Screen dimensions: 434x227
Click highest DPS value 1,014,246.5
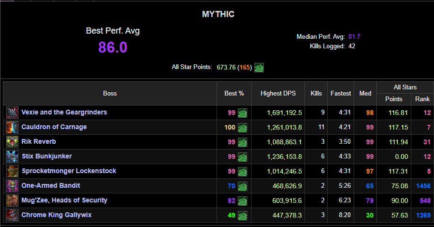tap(284, 171)
